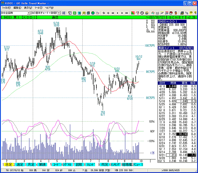Screen dimensions: 198x173
Task: Select the 読取 read button
Action: pos(79,164)
